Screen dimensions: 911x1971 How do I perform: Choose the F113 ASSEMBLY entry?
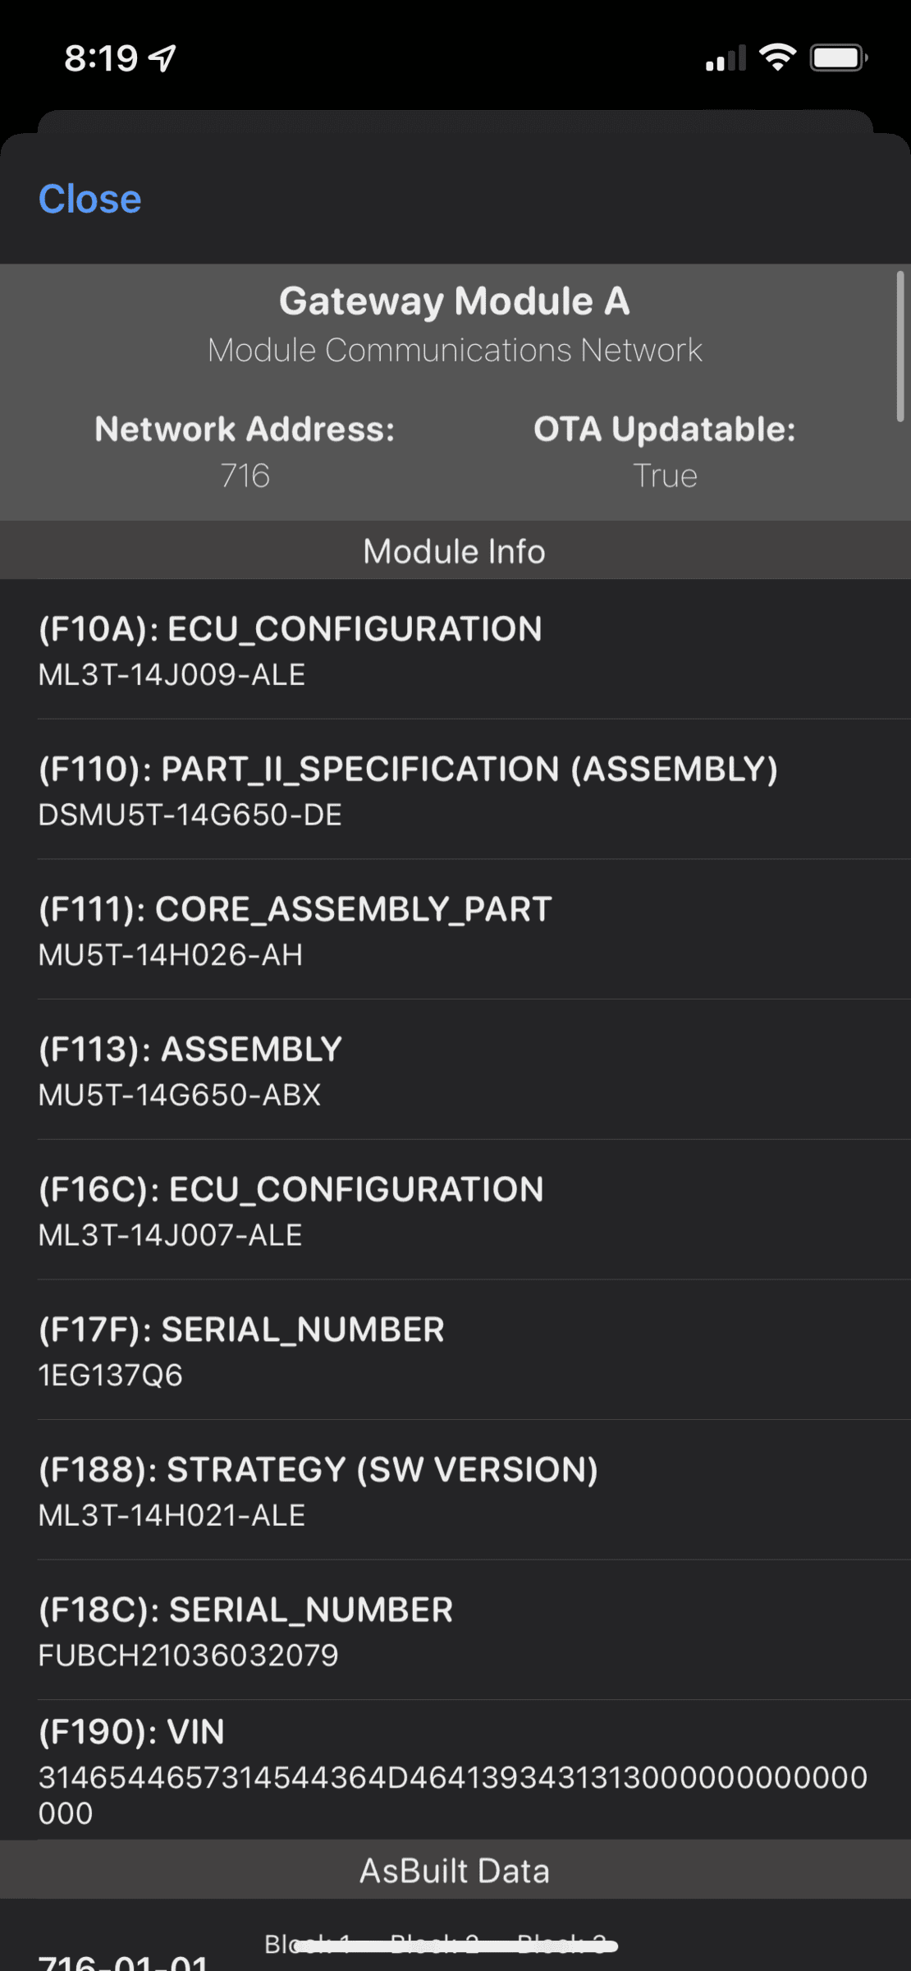click(456, 1070)
